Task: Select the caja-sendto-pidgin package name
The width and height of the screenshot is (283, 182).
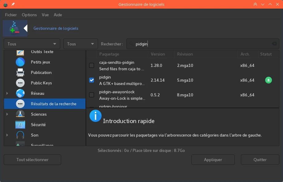Action: pyautogui.click(x=116, y=63)
